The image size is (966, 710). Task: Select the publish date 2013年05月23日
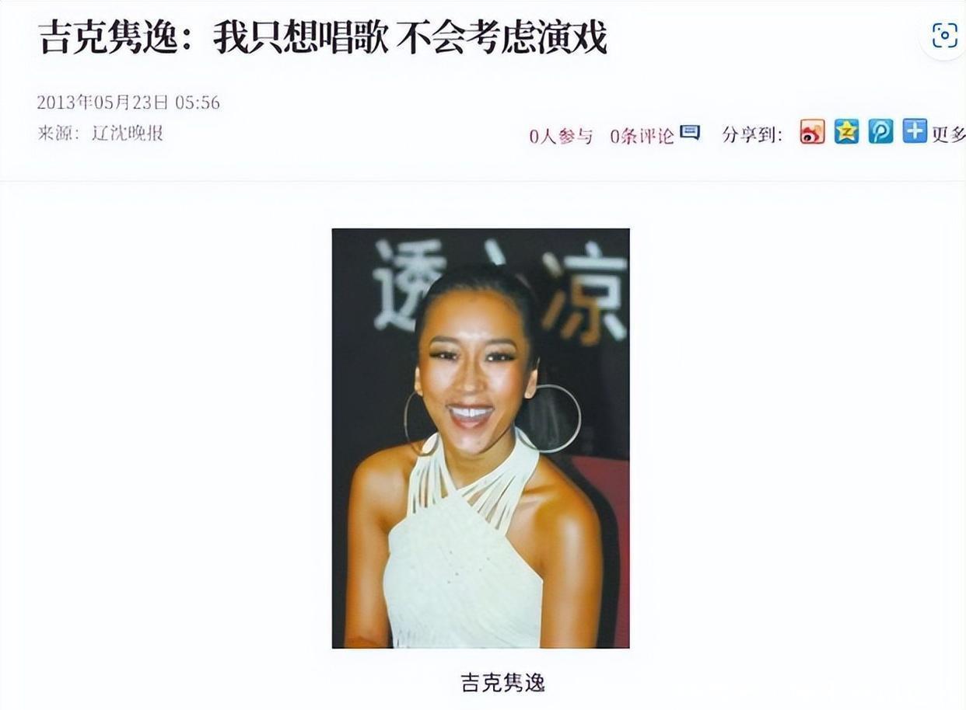coord(103,102)
